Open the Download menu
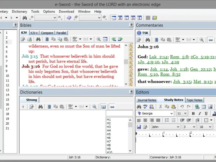This screenshot has height=162, width=216. pos(66,12)
